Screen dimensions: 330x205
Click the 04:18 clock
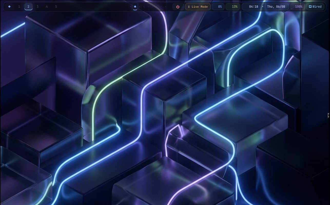click(254, 7)
